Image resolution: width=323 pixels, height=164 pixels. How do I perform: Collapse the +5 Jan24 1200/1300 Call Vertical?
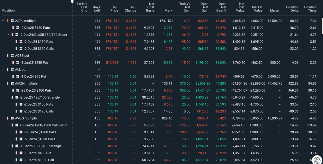pyautogui.click(x=9, y=125)
